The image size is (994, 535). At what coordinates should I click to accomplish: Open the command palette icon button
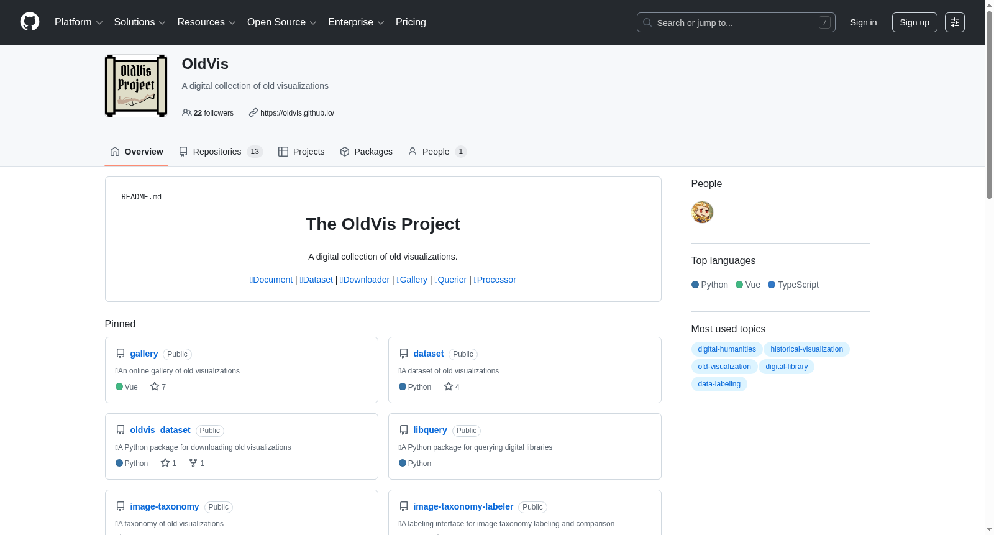[x=955, y=22]
